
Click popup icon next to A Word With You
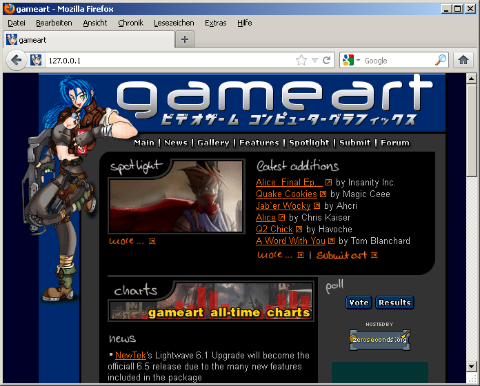[x=331, y=241]
